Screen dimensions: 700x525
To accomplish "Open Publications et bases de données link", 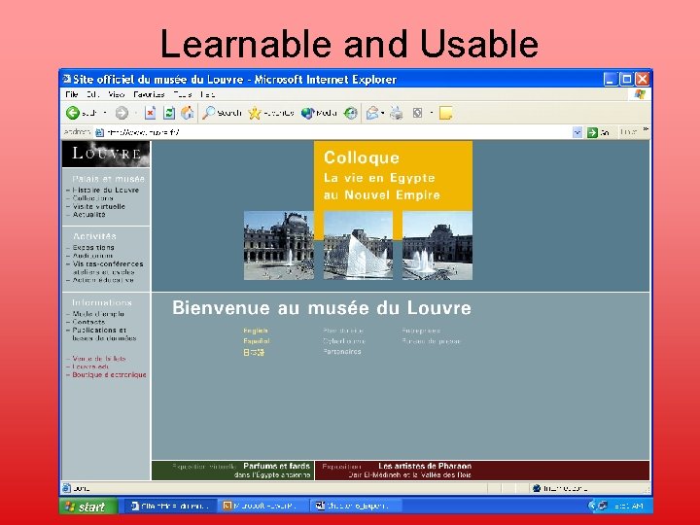I will tap(104, 334).
